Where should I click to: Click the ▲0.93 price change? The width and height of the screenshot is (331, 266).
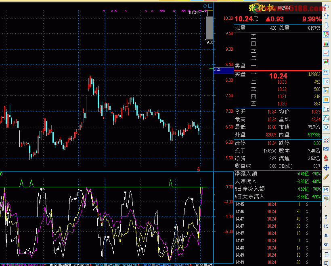[274, 19]
